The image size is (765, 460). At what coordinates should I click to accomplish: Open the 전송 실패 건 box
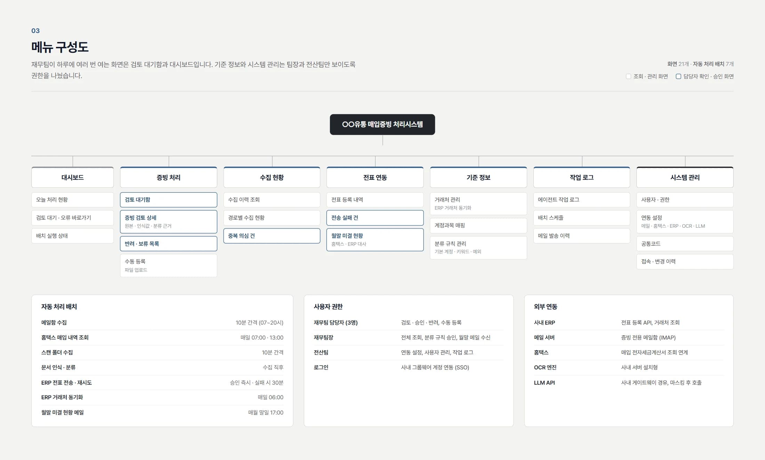coord(375,218)
